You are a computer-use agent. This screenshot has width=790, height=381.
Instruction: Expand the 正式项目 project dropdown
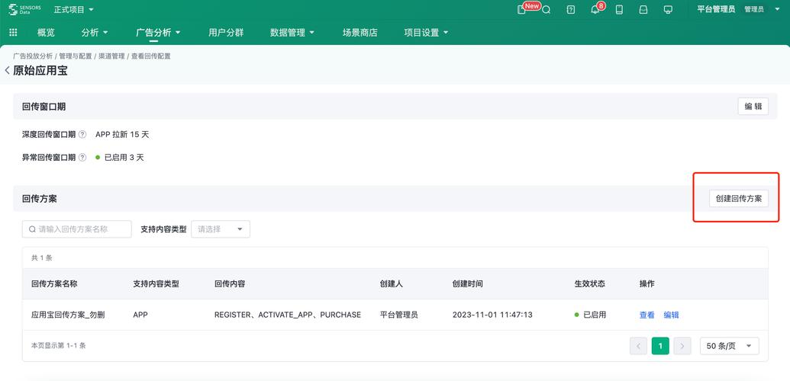click(74, 10)
